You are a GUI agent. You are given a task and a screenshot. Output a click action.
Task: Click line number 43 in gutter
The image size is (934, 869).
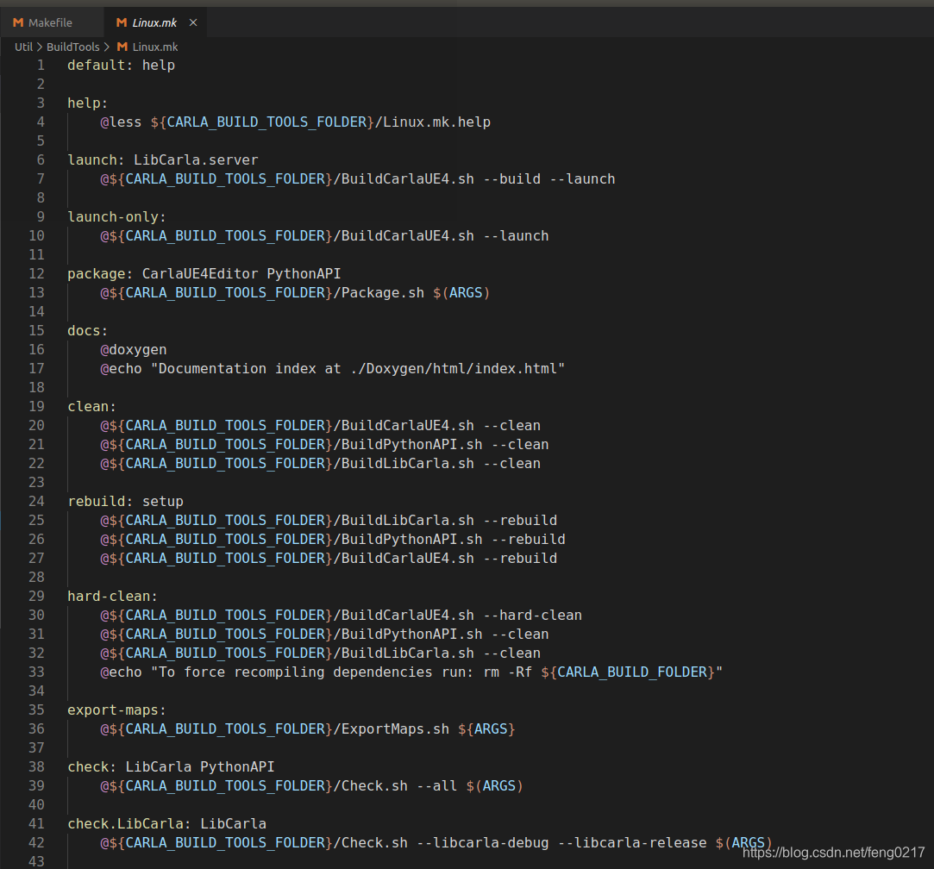click(x=36, y=861)
